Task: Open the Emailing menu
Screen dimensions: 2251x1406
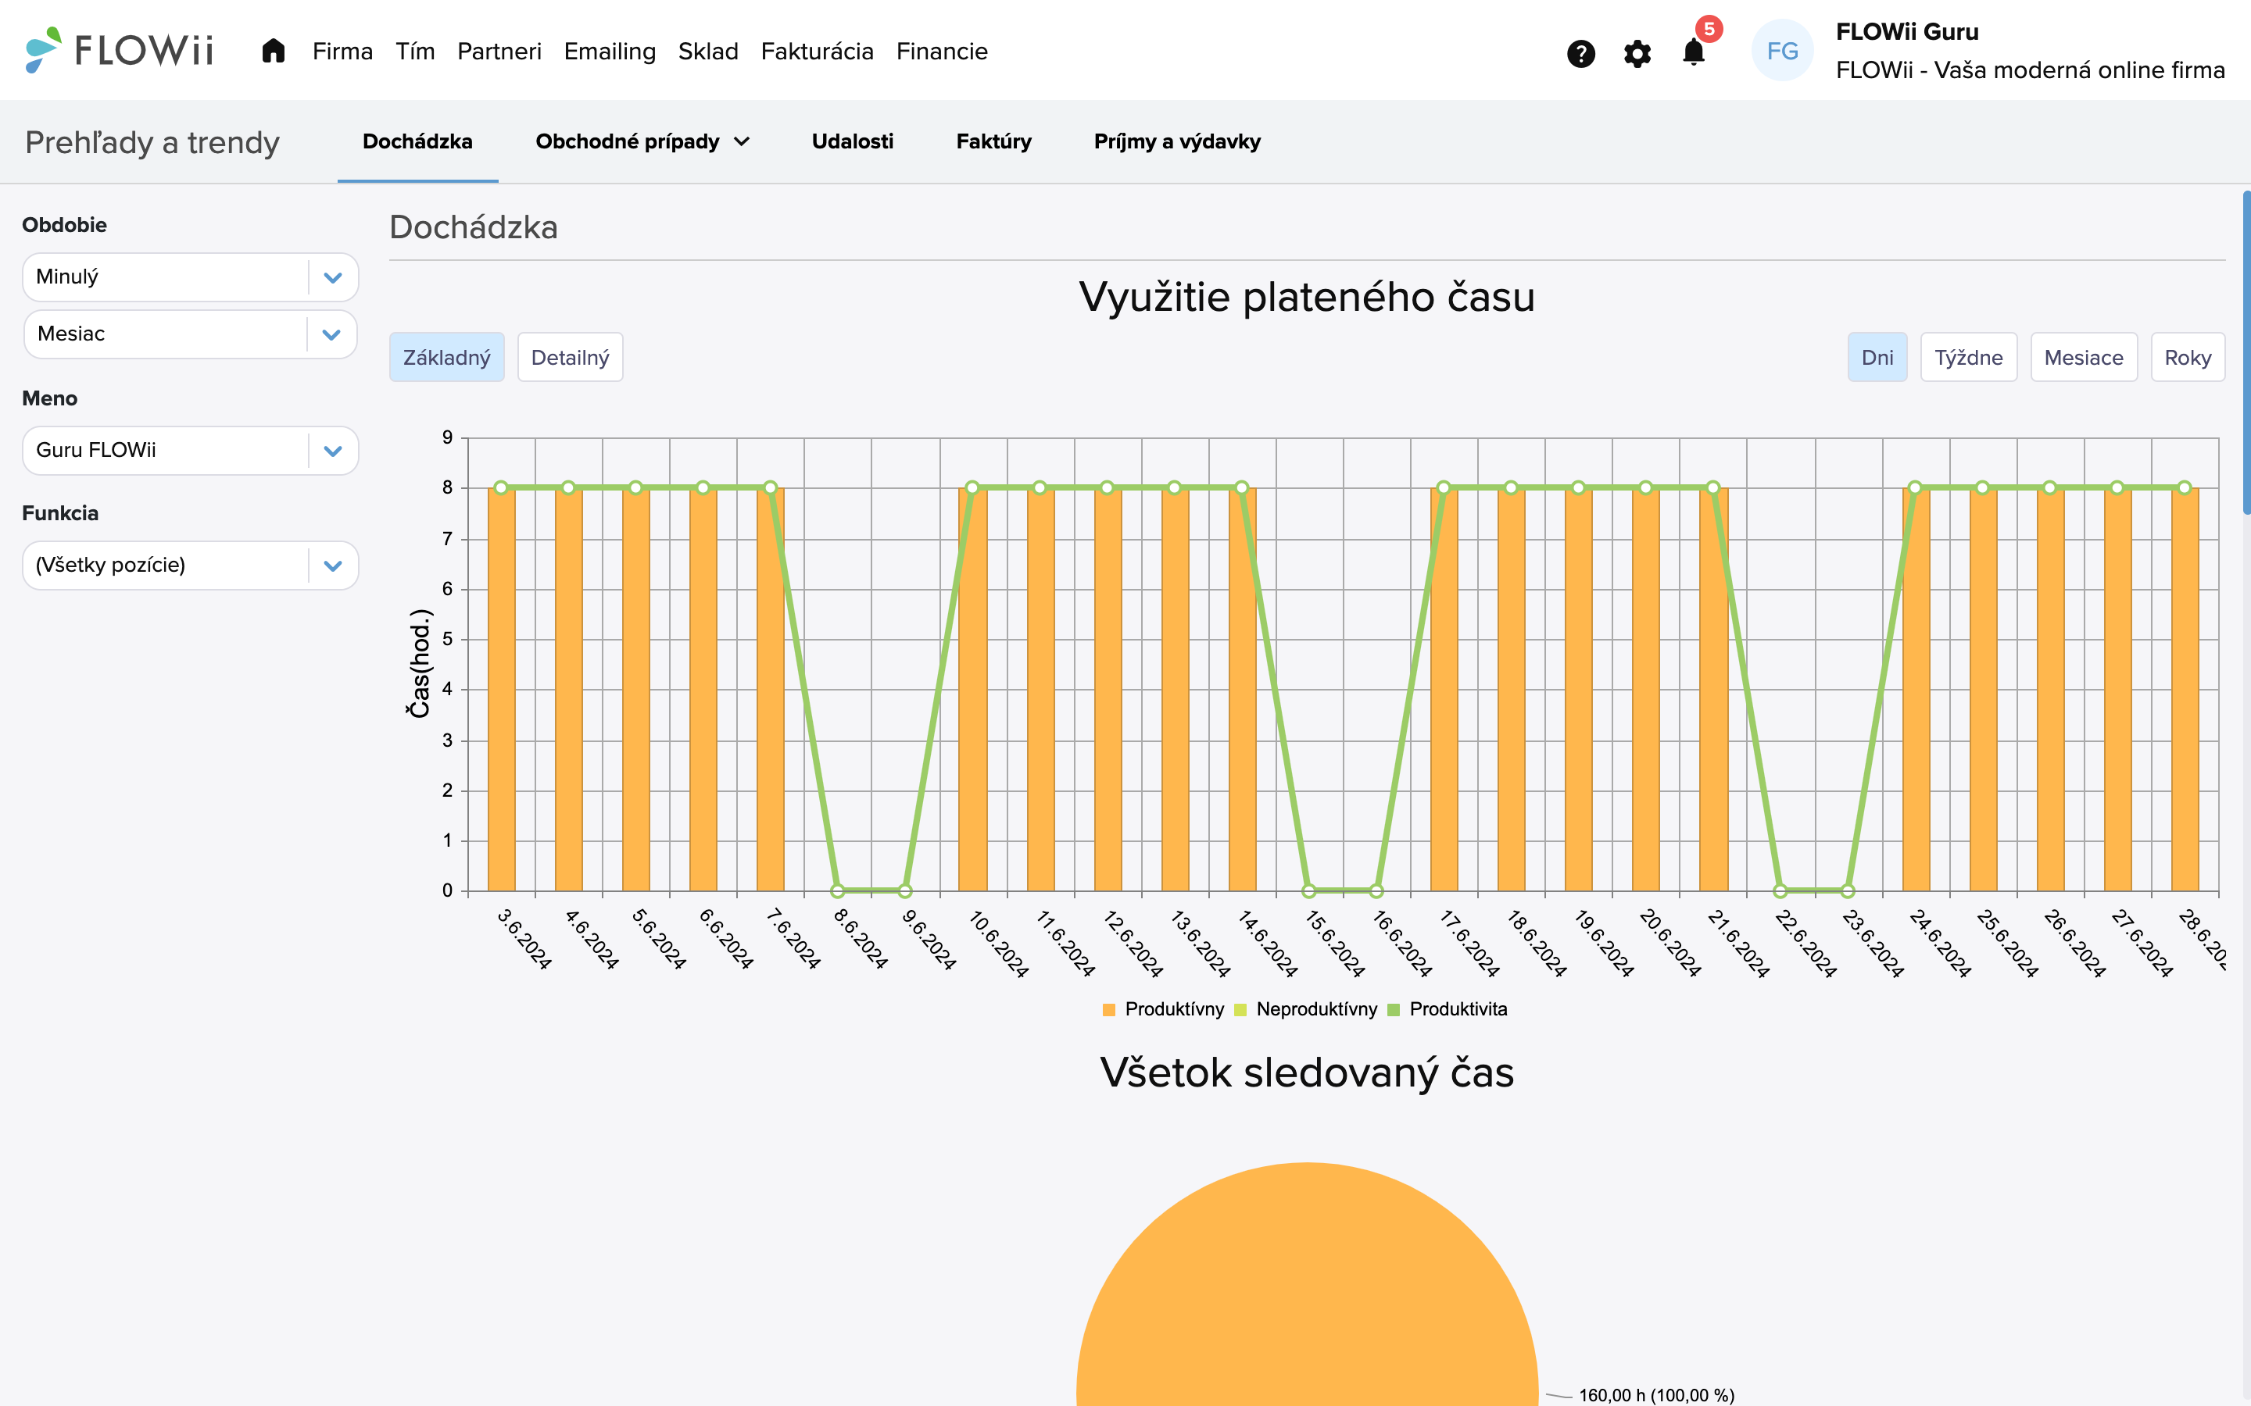Action: [x=610, y=51]
